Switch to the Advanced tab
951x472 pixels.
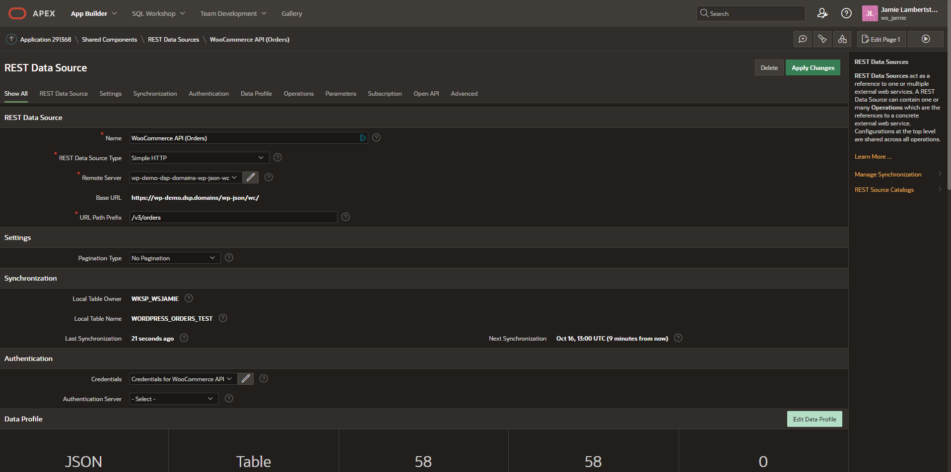click(x=464, y=93)
